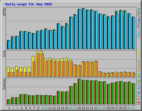Click day label 5 on the x-axis
This screenshot has width=142, height=111.
26,108
